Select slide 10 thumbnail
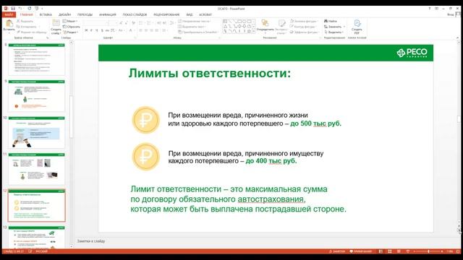 pyautogui.click(x=37, y=132)
